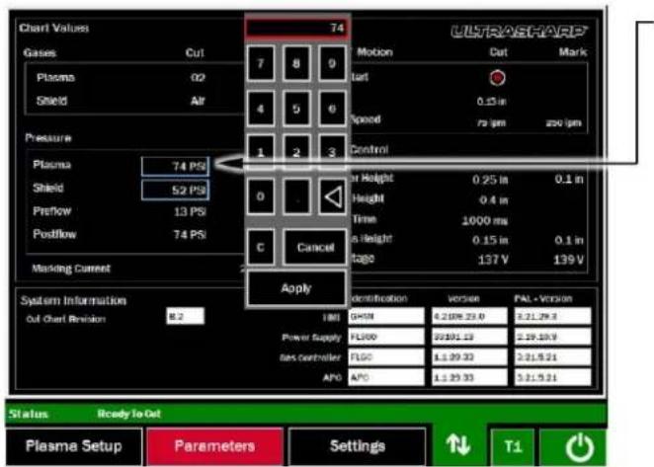Screen dimensions: 654x467
Task: Tap keypad digit 7
Action: 261,63
